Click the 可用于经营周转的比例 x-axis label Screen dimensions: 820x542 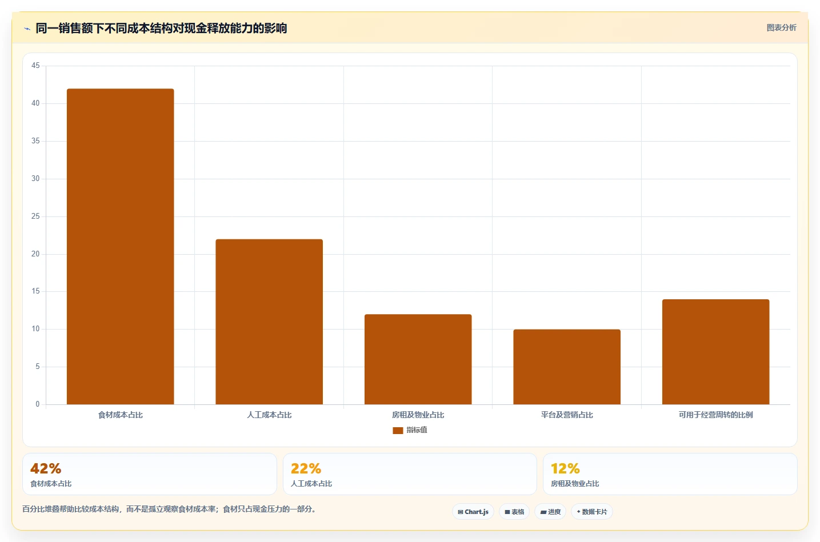(716, 415)
